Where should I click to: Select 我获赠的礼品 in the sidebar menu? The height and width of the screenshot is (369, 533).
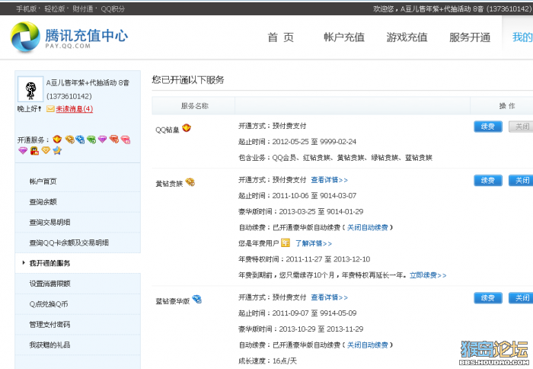[x=50, y=345]
